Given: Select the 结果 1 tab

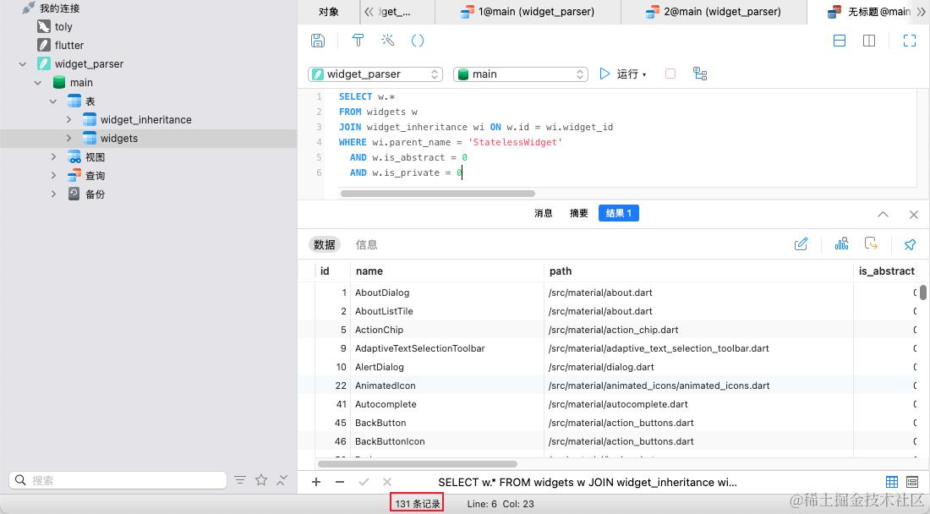Looking at the screenshot, I should click(x=619, y=213).
